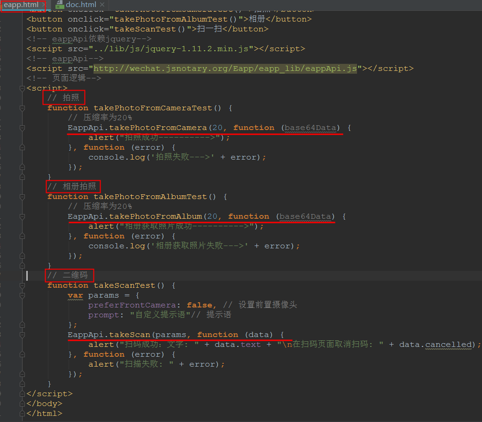Screen dimensions: 482x422
Task: Click the preferFrontCamera false value
Action: 200,305
